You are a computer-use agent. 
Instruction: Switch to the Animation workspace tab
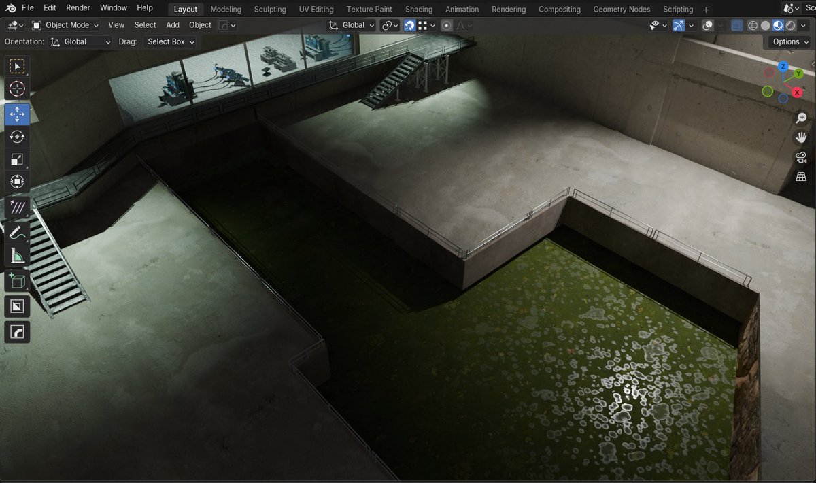point(462,9)
